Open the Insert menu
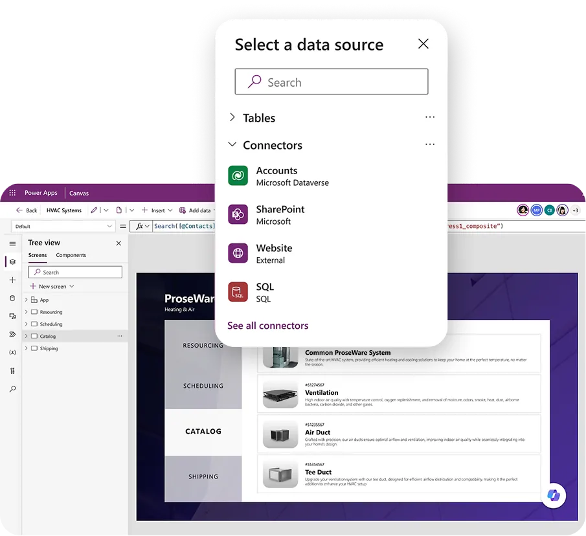This screenshot has width=586, height=536. click(157, 210)
